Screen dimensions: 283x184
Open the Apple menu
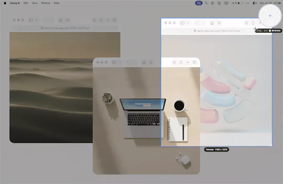[5, 3]
